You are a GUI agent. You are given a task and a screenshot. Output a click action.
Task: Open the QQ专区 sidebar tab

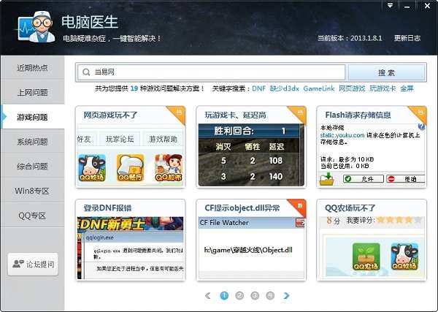pos(32,216)
